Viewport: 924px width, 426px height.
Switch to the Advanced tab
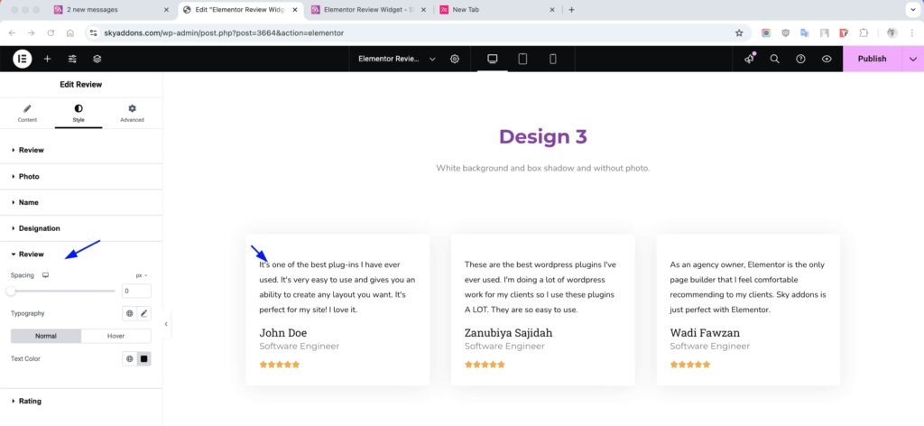pyautogui.click(x=132, y=112)
